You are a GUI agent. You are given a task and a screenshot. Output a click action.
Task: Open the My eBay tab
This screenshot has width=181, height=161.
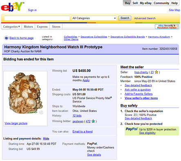pyautogui.click(x=145, y=3)
